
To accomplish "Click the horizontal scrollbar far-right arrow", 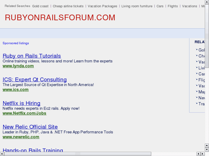I will 203,154.
